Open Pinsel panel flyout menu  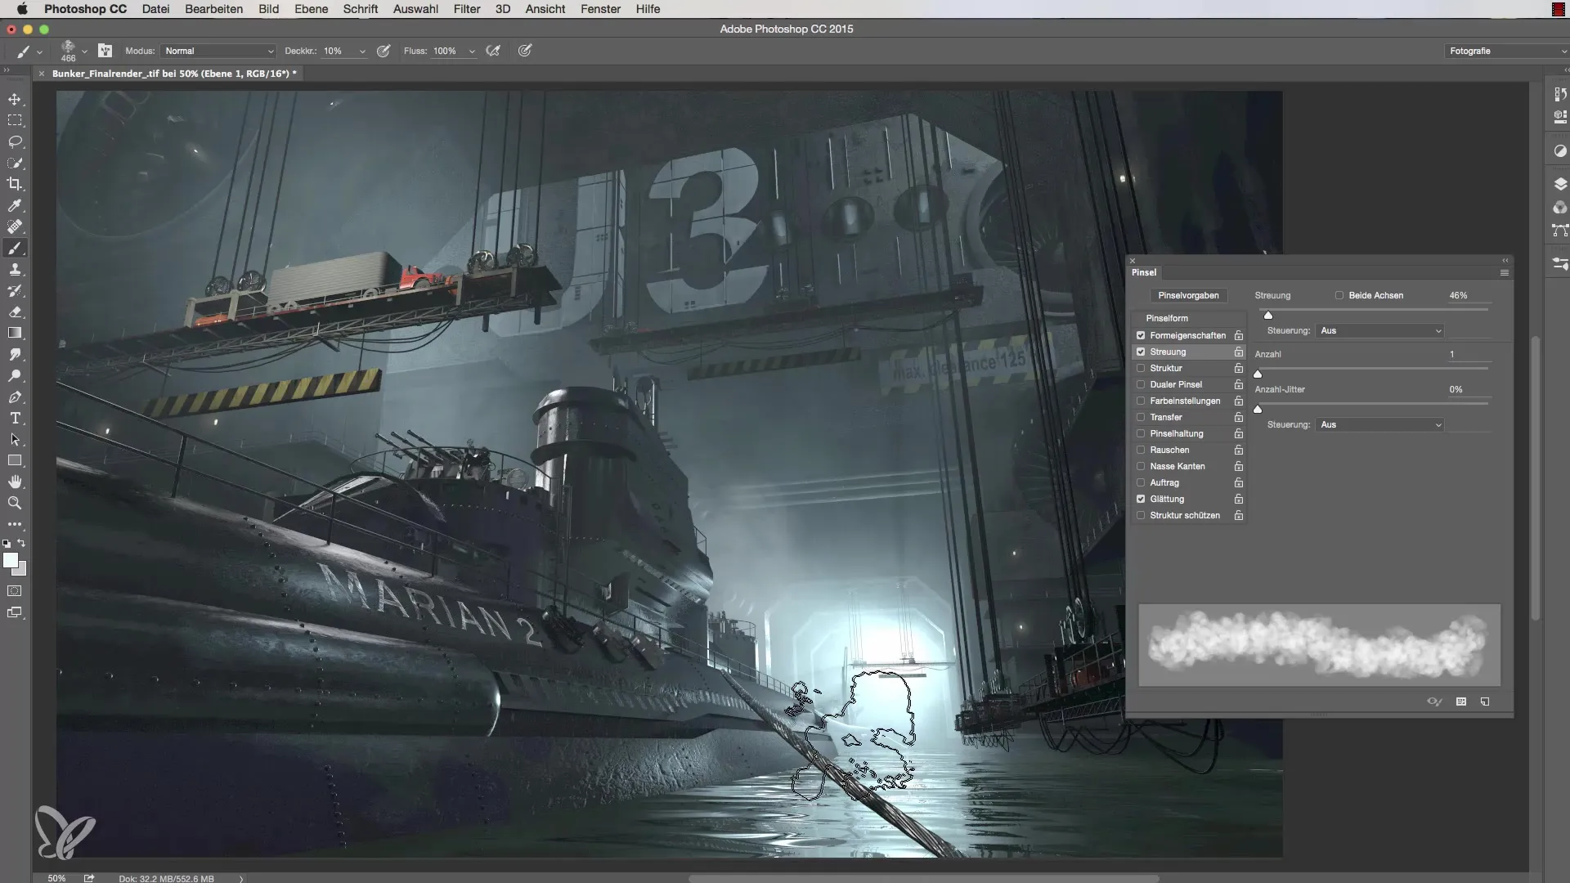point(1504,273)
